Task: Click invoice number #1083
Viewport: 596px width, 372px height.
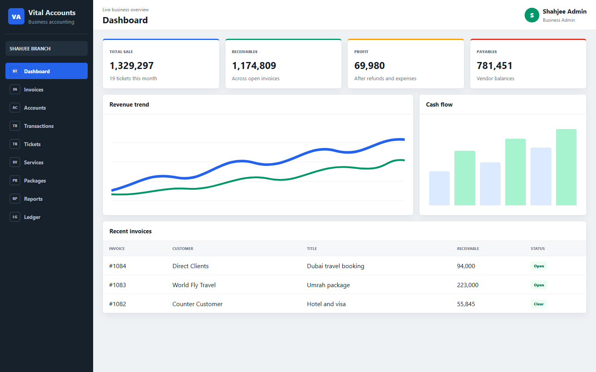Action: pyautogui.click(x=118, y=285)
